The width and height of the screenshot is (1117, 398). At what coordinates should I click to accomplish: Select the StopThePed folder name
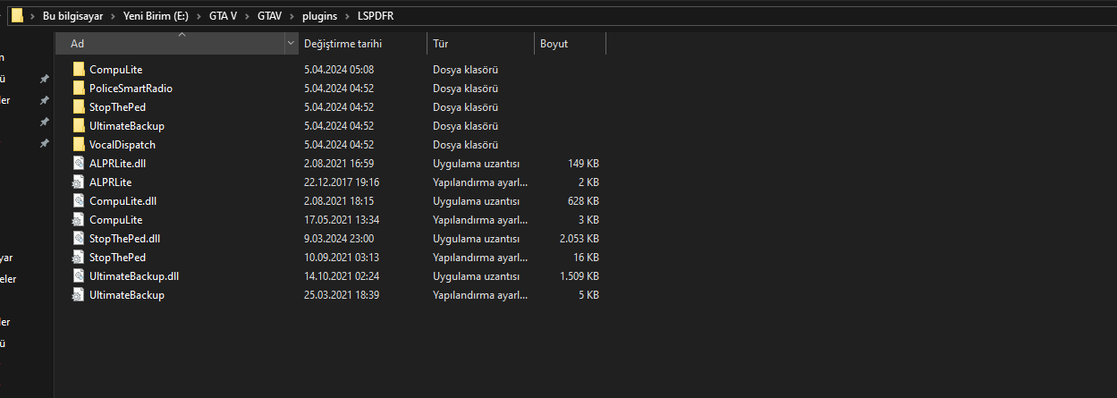tap(117, 106)
